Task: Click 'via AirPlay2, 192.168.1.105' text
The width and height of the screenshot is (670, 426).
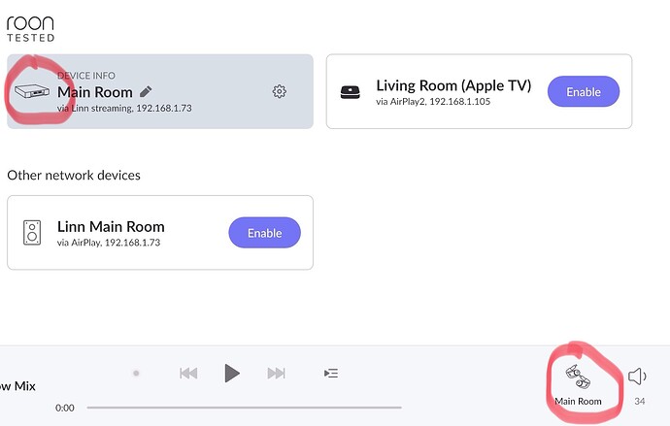Action: tap(433, 102)
